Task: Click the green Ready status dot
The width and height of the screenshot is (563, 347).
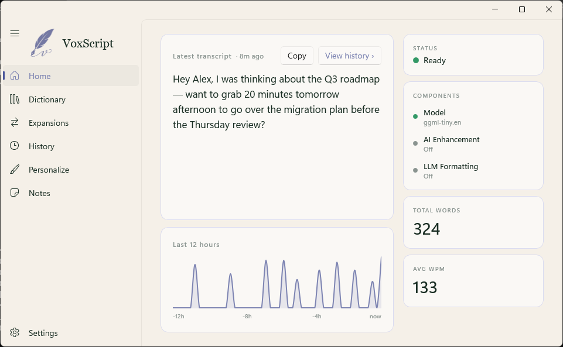Action: (x=416, y=60)
